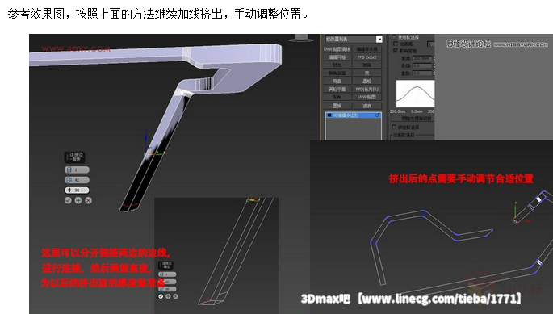The height and width of the screenshot is (314, 553).
Task: Cancel the large Connect Edges caddy
Action: click(89, 200)
